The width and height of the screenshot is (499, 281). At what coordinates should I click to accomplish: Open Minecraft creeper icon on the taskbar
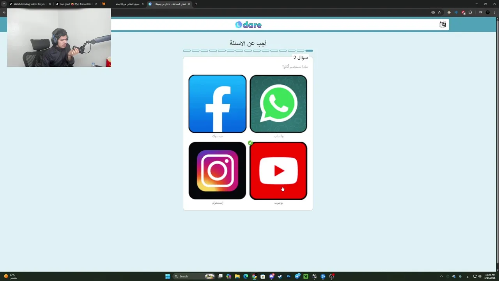click(x=306, y=276)
